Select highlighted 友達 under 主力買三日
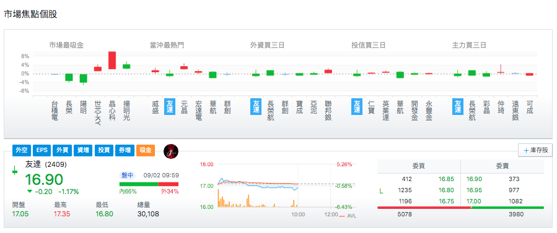This screenshot has height=233, width=557. (x=457, y=106)
